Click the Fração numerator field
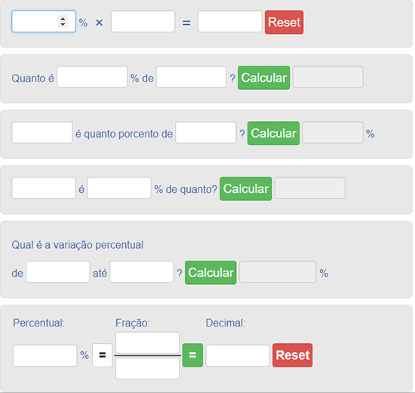The width and height of the screenshot is (415, 393). [148, 342]
